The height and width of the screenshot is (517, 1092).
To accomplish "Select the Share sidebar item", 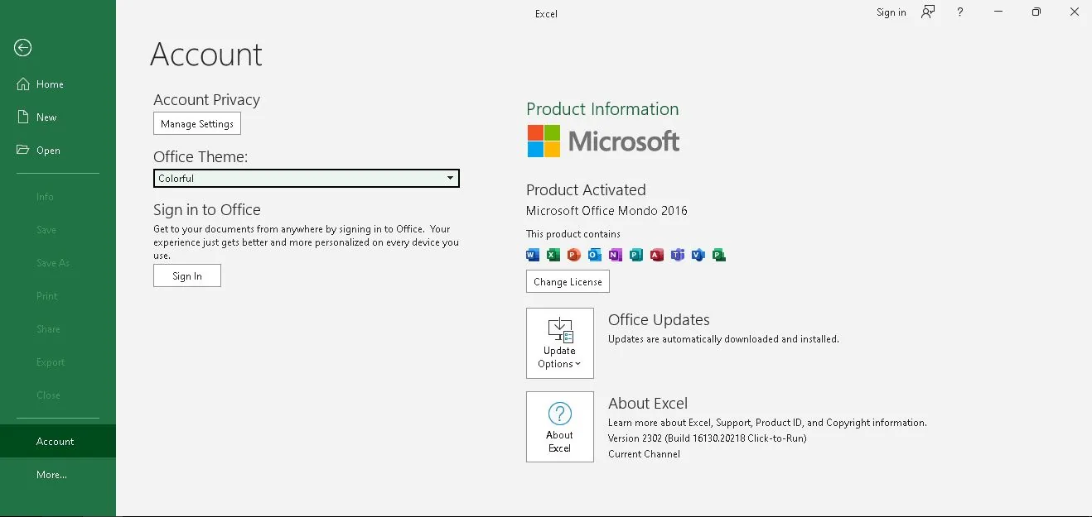I will click(x=58, y=329).
